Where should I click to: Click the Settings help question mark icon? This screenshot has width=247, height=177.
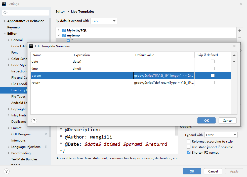(7, 171)
